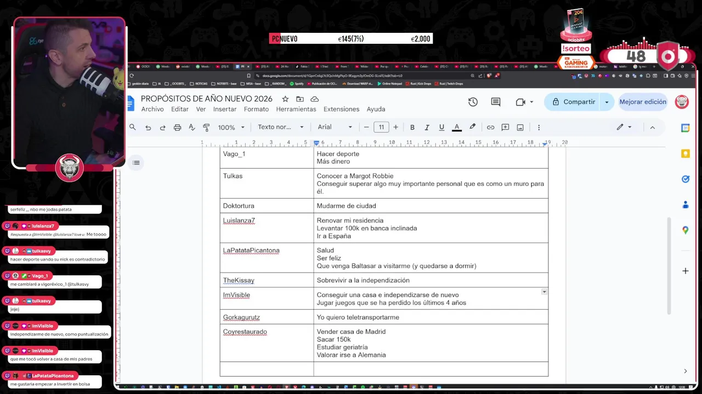Image resolution: width=702 pixels, height=394 pixels.
Task: Click the redo arrow in Docs toolbar
Action: 162,128
